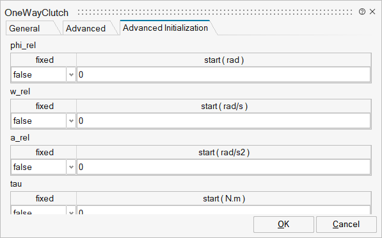The width and height of the screenshot is (382, 238).
Task: Select the w_rel false combo box value
Action: click(x=39, y=121)
